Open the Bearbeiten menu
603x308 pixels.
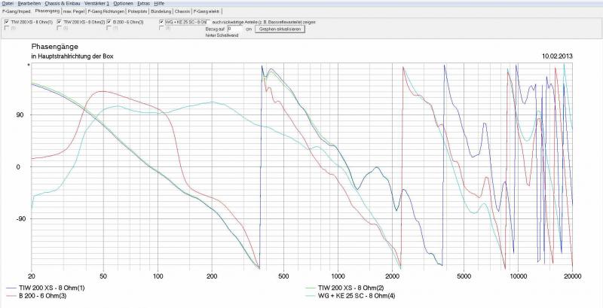click(29, 4)
